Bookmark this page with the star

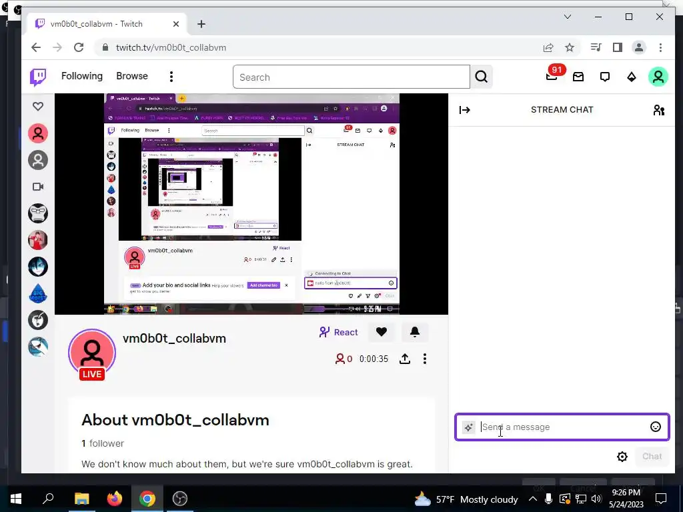[x=570, y=47]
